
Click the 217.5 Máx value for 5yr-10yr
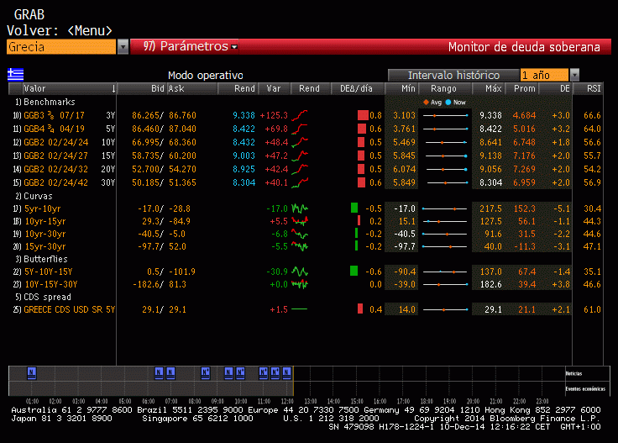pyautogui.click(x=490, y=208)
